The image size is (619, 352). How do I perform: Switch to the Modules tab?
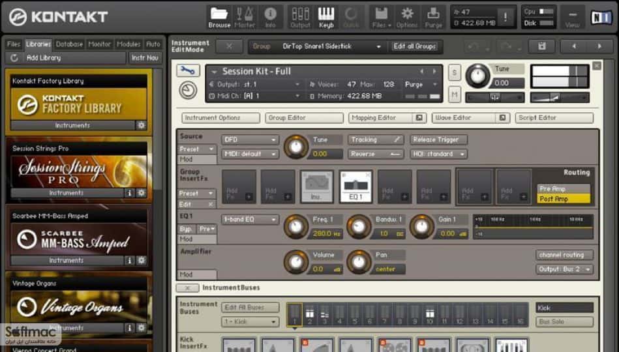click(x=128, y=44)
